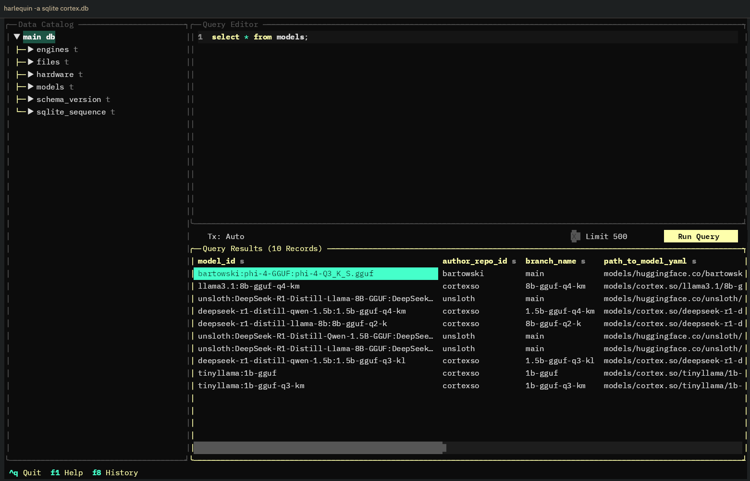The height and width of the screenshot is (481, 750).
Task: Select cell deepseek-r1-distill-qwen-1.5b:1.5b-gguf-q4-km
Action: 316,311
